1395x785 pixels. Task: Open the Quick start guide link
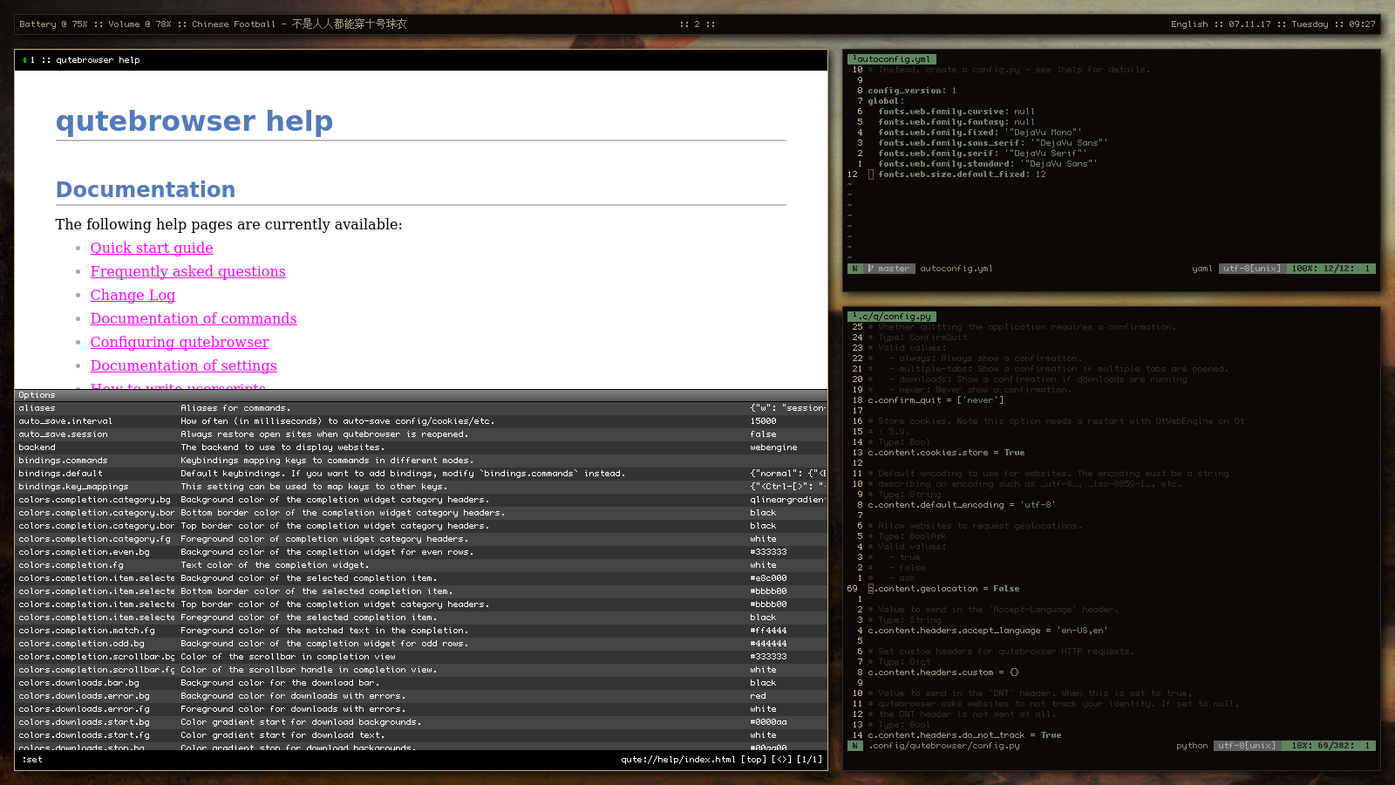(152, 248)
